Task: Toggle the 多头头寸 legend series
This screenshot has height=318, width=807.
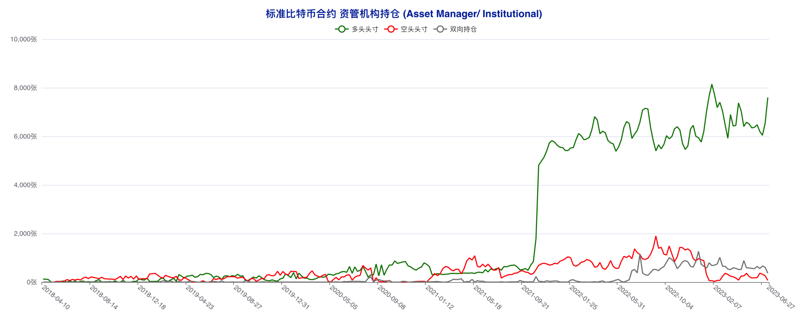Action: 357,29
